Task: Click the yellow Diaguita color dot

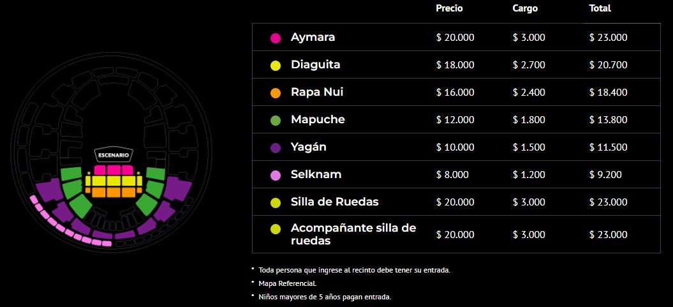Action: pos(276,65)
